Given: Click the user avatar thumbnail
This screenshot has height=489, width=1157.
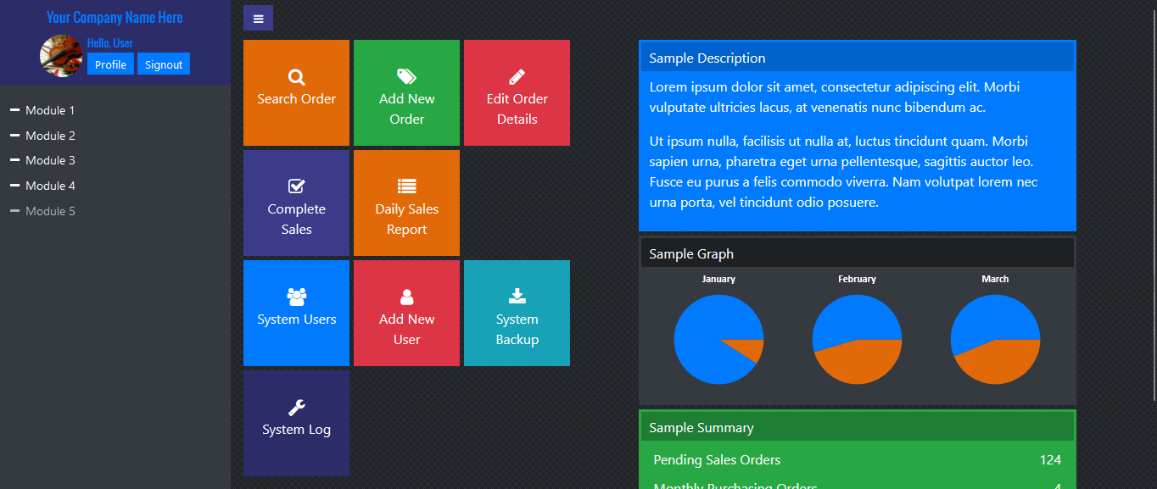Looking at the screenshot, I should (61, 56).
